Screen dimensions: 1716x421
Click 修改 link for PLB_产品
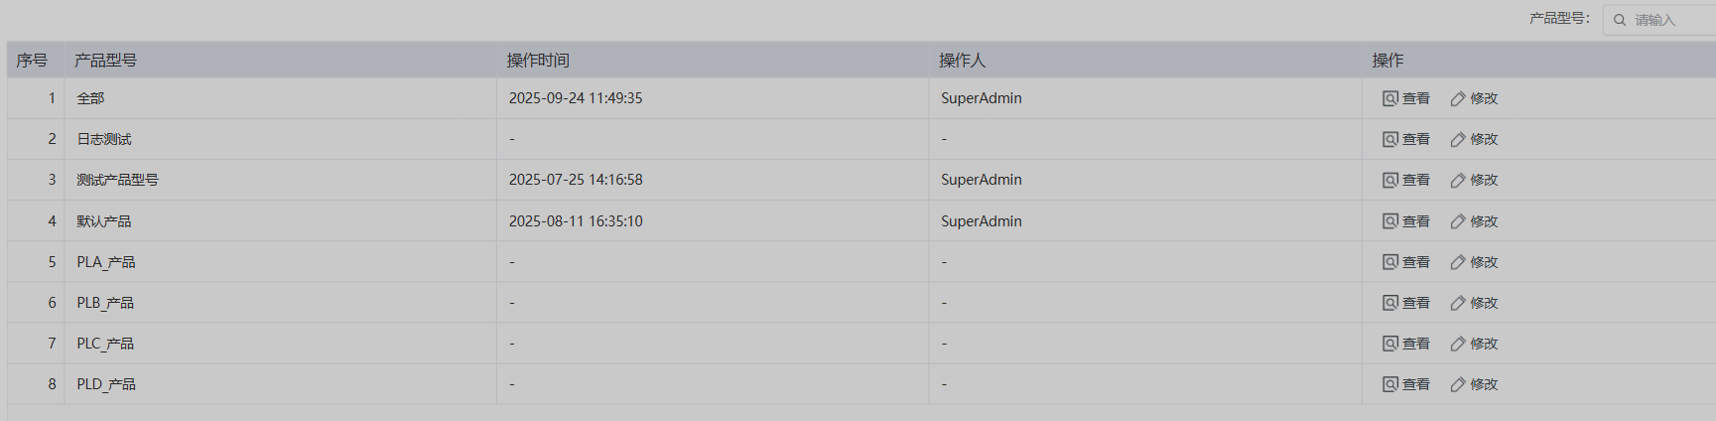pyautogui.click(x=1483, y=303)
